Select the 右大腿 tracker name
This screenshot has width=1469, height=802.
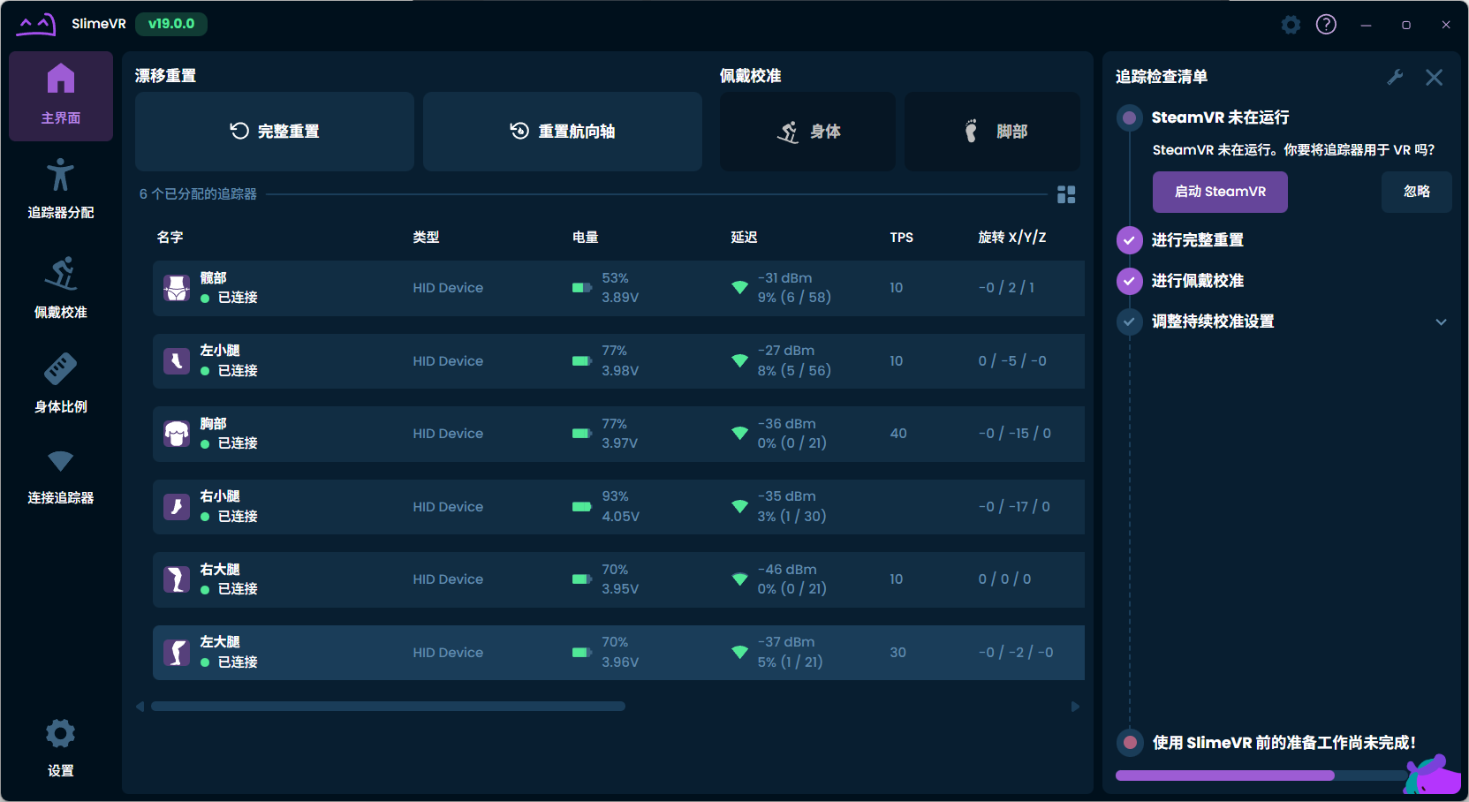coord(220,570)
